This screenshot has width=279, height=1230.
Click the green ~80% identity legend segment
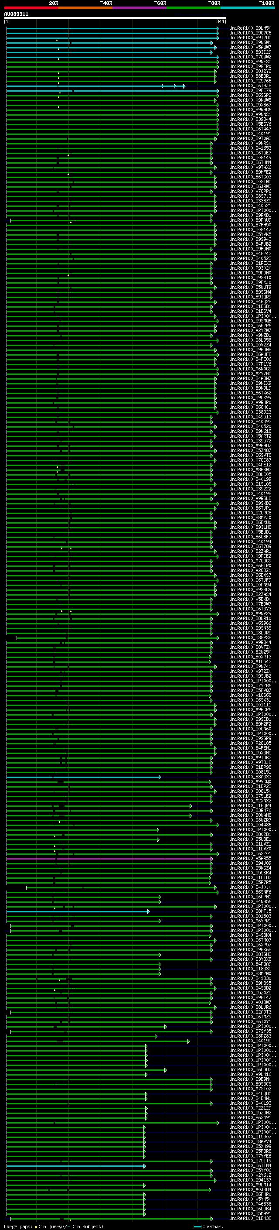coord(194,8)
